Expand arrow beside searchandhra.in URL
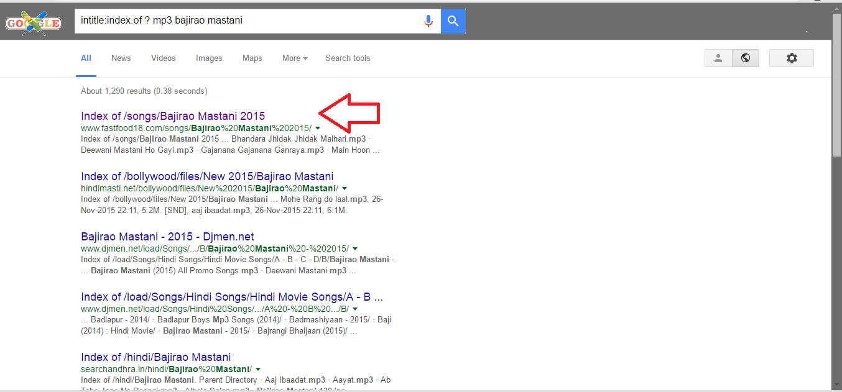Image resolution: width=842 pixels, height=392 pixels. tap(257, 369)
